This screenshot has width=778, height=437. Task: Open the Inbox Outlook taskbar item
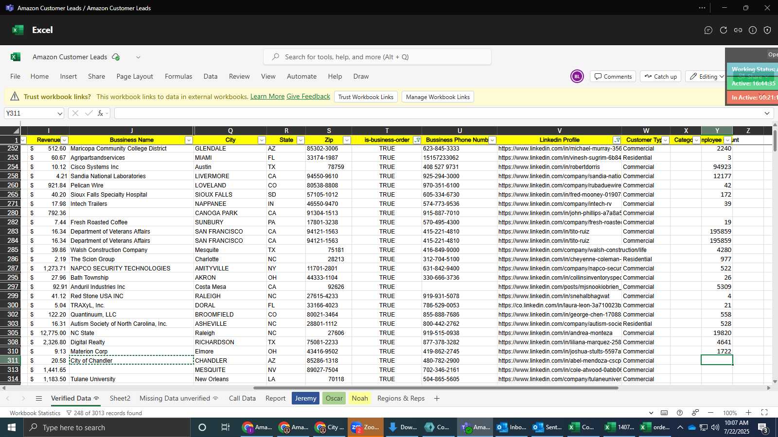click(x=511, y=427)
